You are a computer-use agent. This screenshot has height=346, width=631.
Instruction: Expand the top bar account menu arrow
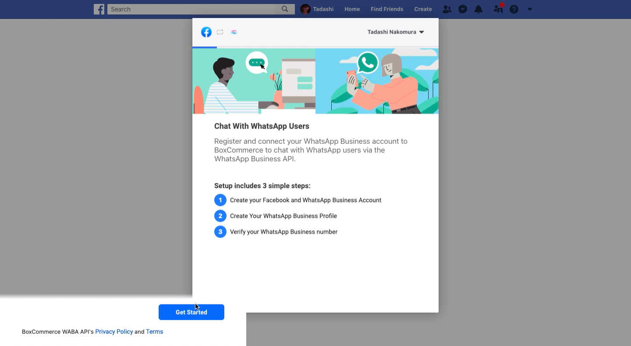pos(530,9)
